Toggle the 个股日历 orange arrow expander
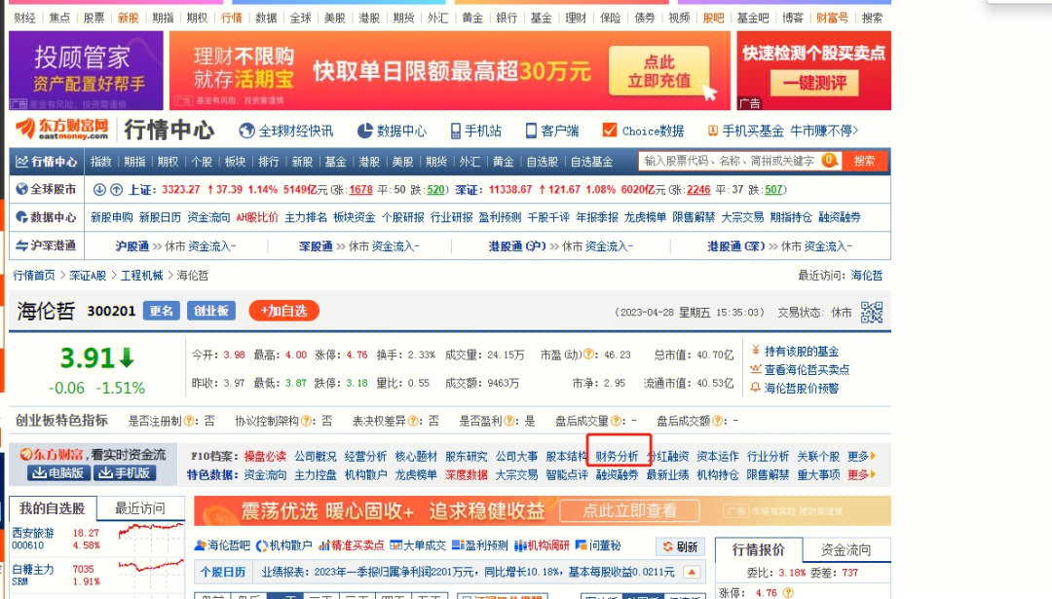Screen dimensions: 1052x599 tap(692, 572)
